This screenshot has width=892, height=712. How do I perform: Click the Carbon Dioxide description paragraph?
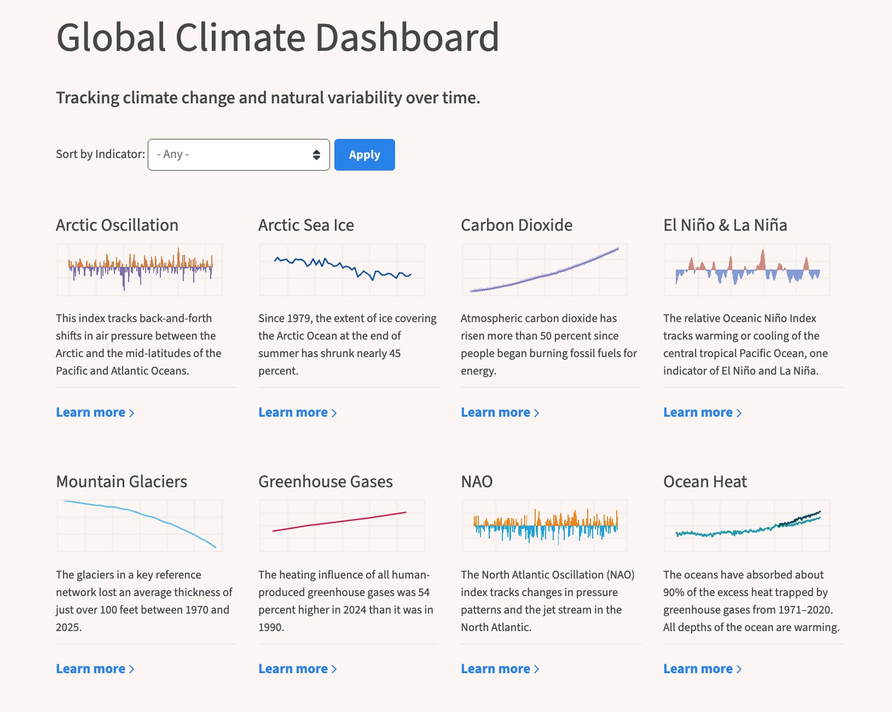(549, 345)
